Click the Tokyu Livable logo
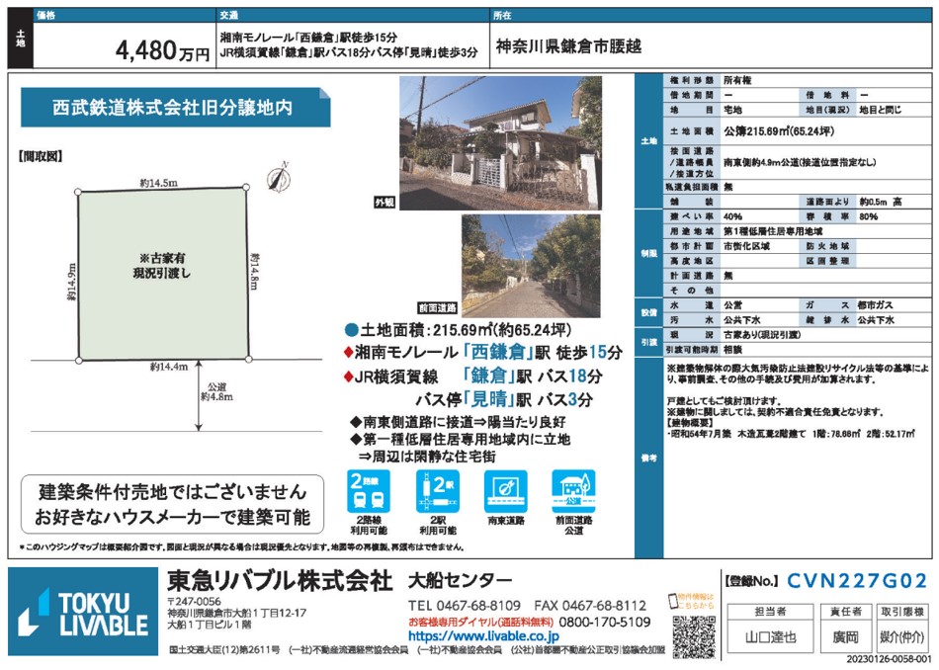939x670 pixels. (x=82, y=613)
